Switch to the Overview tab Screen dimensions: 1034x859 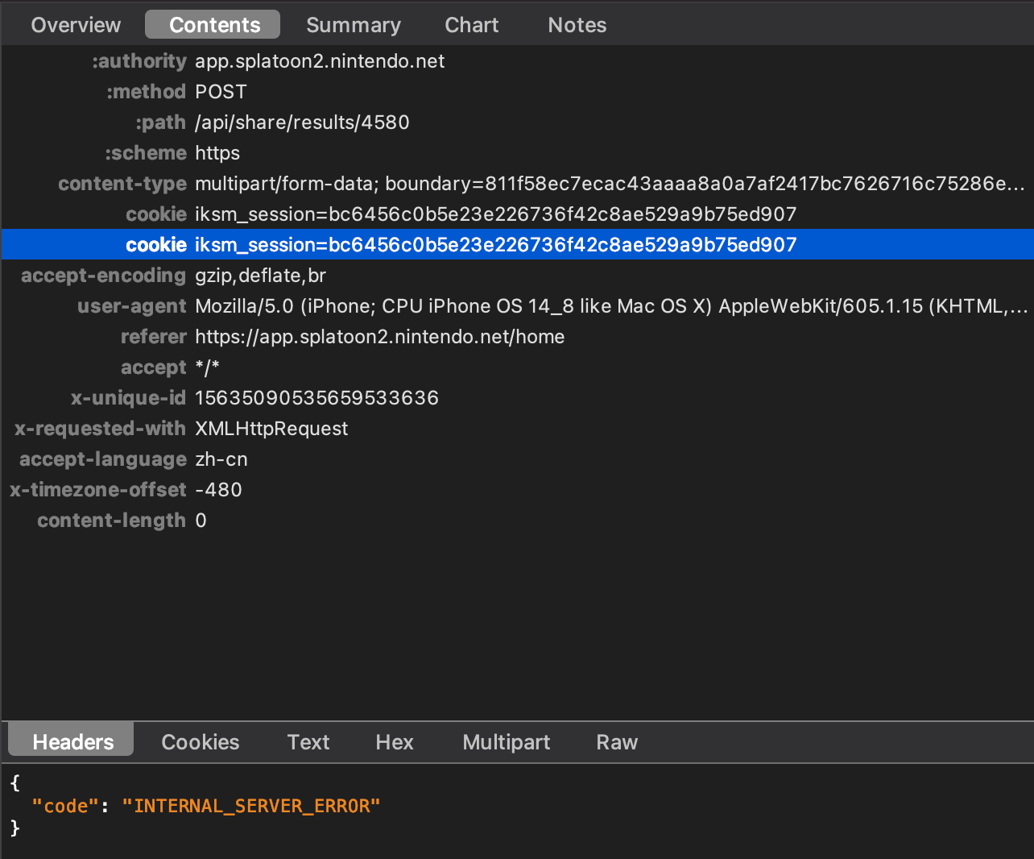(x=76, y=25)
